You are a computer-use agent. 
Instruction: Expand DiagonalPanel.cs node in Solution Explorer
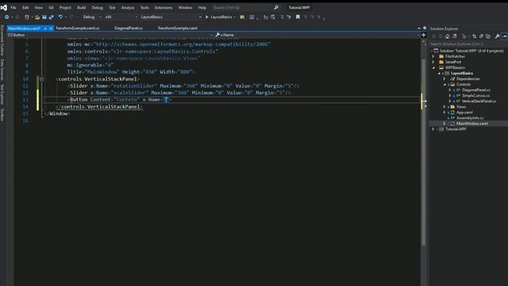click(450, 90)
